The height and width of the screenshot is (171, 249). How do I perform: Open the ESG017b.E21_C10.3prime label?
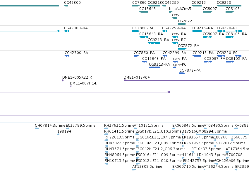coord(158,131)
